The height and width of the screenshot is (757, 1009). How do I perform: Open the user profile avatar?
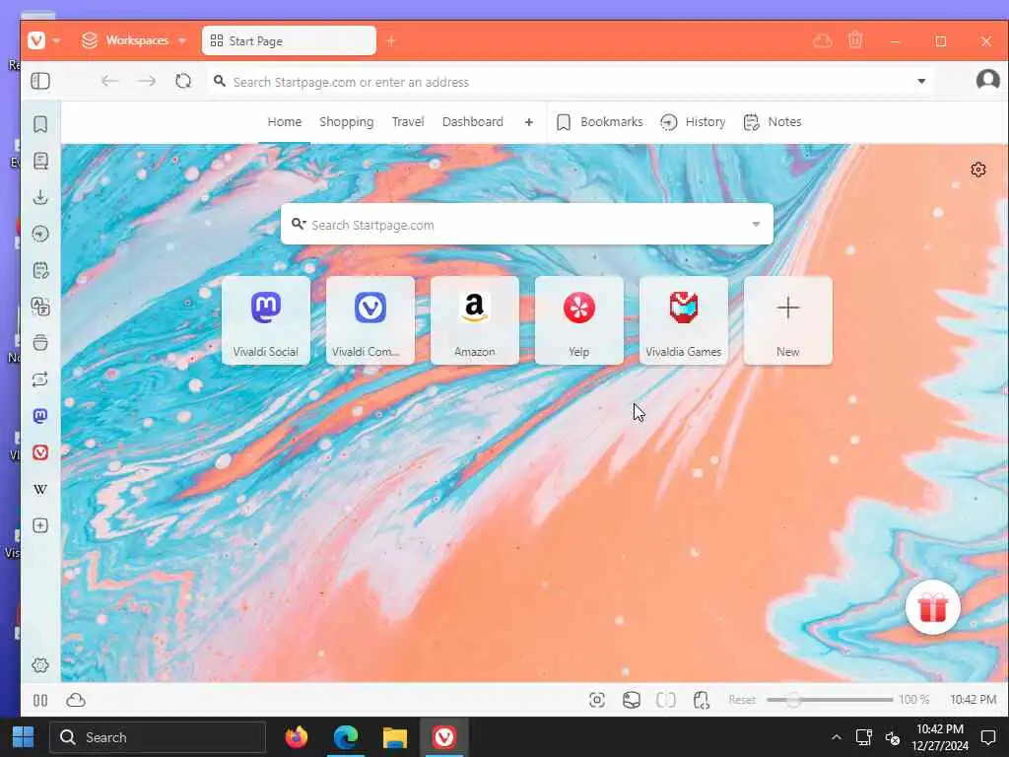point(987,81)
